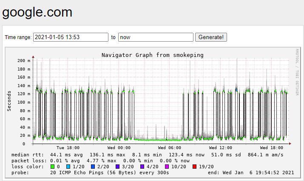This screenshot has width=304, height=181.
Task: Click the '8.1 ms min' value
Action: [147, 155]
